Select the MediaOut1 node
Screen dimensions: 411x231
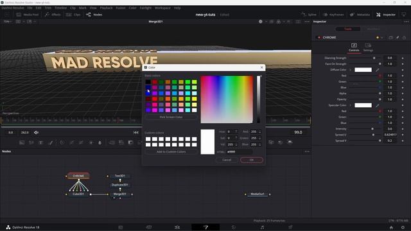(258, 194)
